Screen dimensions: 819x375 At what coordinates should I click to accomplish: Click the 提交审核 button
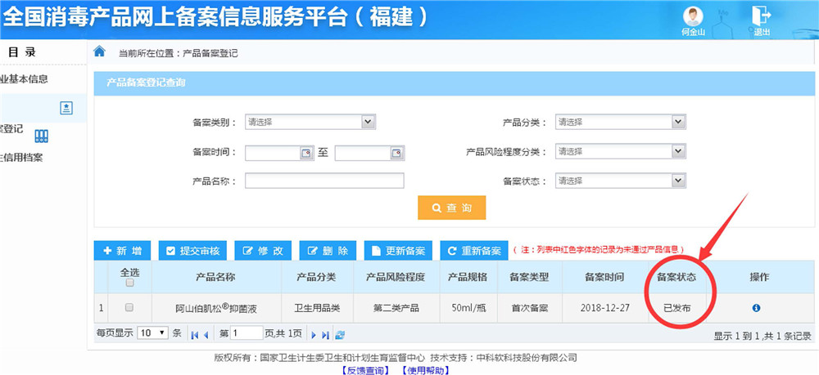point(192,251)
